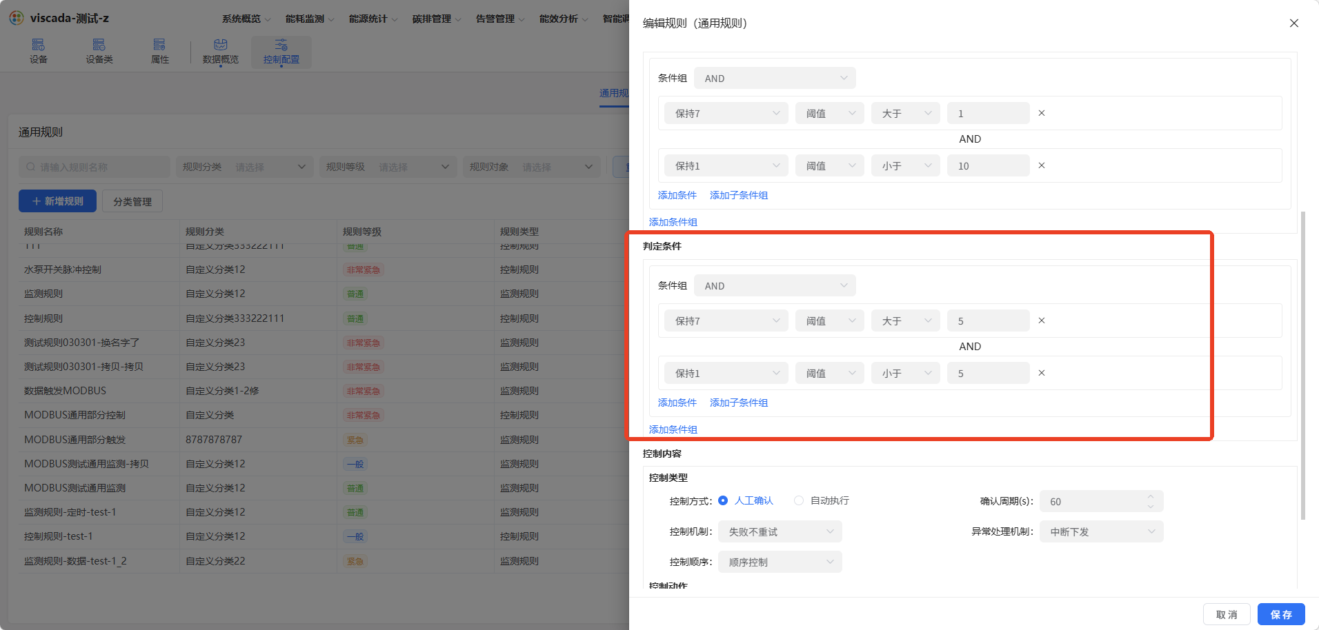Screen dimensions: 1319x630
Task: Remove the 保持7 大于 1 condition
Action: pyautogui.click(x=1042, y=113)
